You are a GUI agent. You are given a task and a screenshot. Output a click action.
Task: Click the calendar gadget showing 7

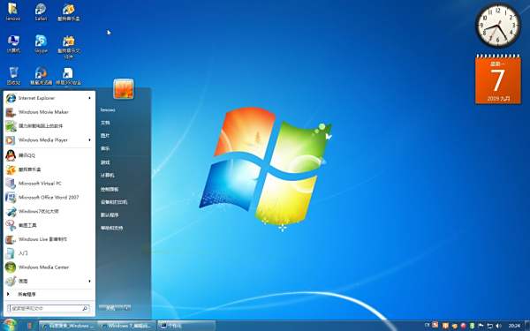coord(498,79)
